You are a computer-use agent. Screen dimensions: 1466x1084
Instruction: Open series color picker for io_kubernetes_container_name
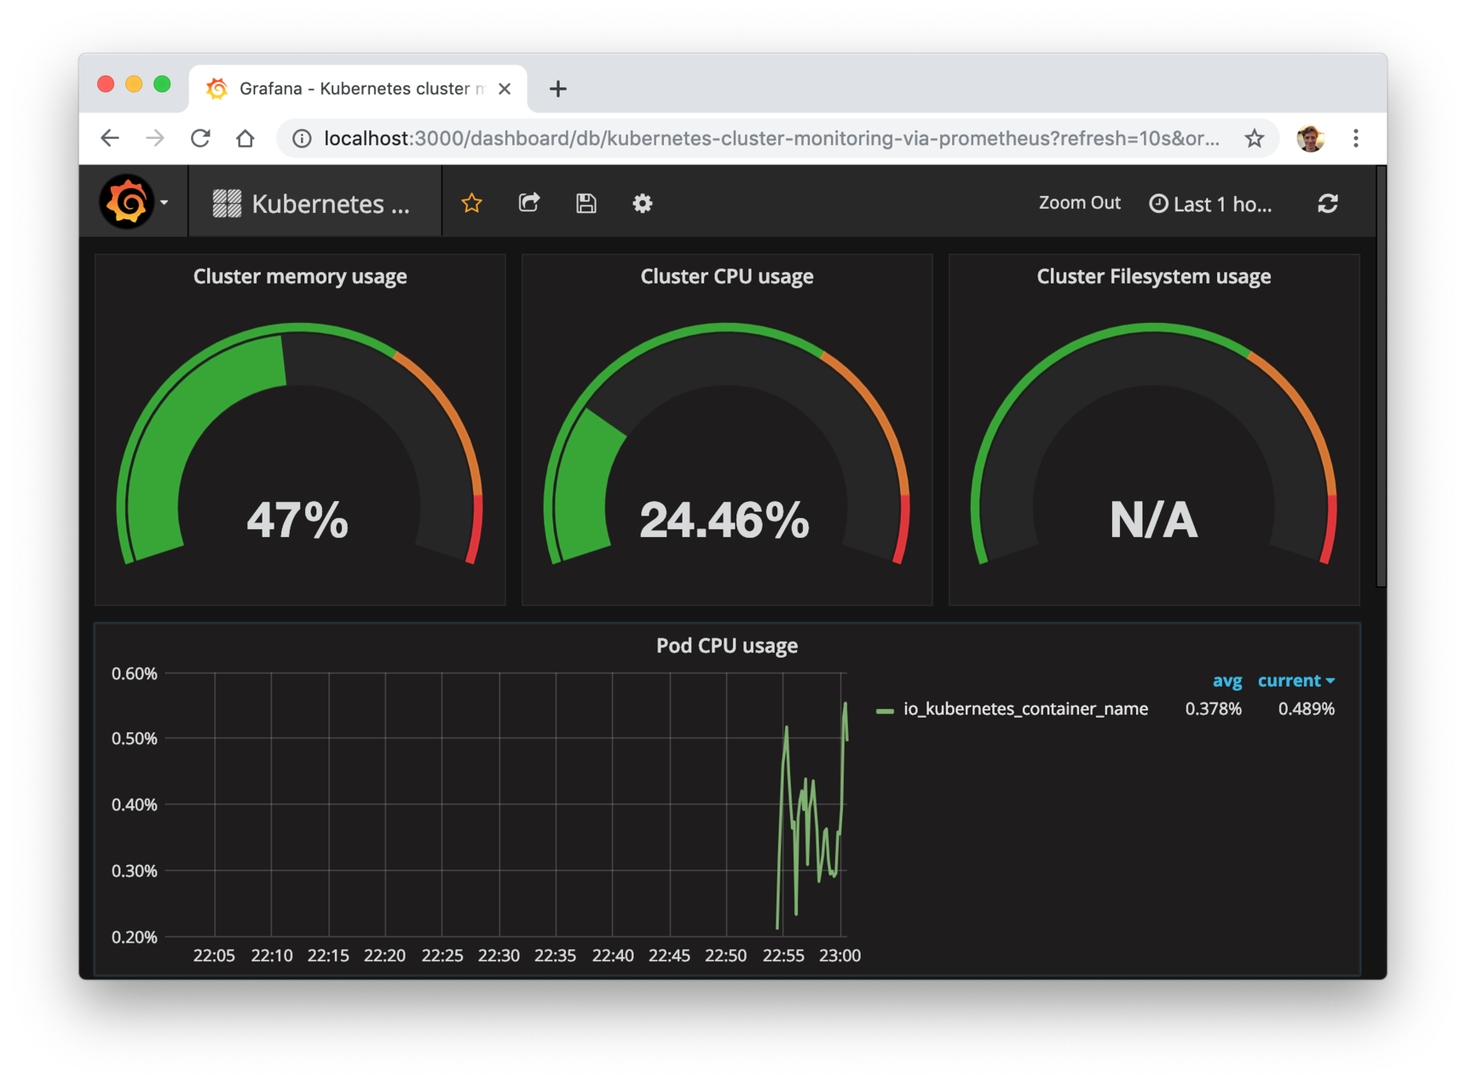[885, 711]
